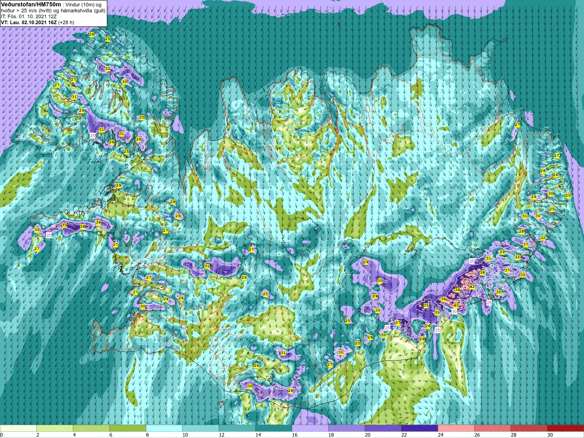The image size is (584, 438).
Task: Pick the 24–26 m/s light pink legend swatch
Action: [456, 428]
